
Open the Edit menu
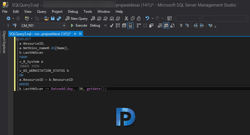pos(16,12)
